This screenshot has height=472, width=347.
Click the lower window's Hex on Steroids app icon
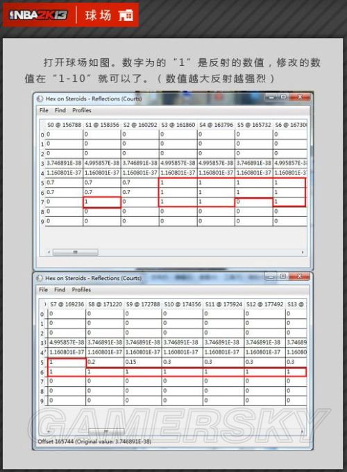point(40,278)
